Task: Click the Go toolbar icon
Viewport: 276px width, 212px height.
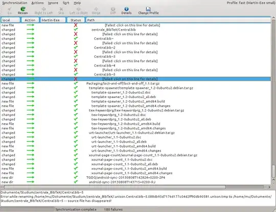Action: (x=10, y=9)
